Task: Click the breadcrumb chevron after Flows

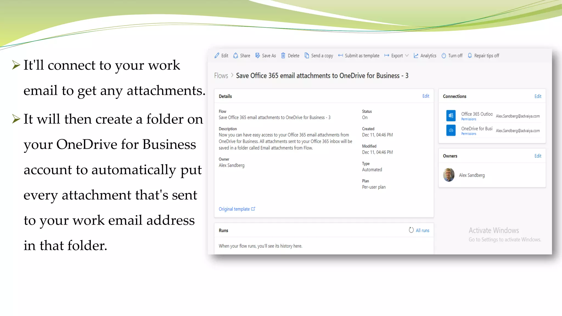Action: click(x=232, y=75)
